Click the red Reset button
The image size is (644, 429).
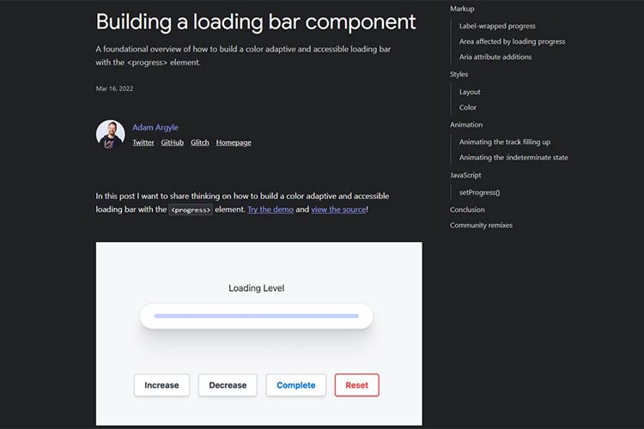[356, 385]
